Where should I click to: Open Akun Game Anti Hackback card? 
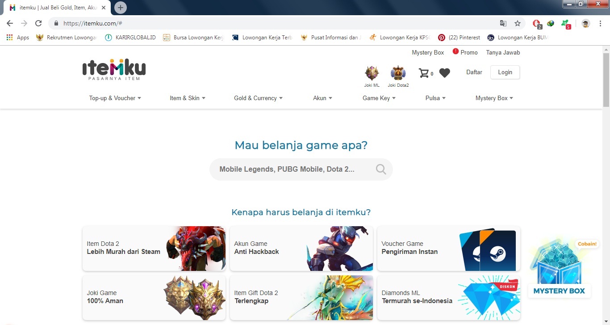301,248
